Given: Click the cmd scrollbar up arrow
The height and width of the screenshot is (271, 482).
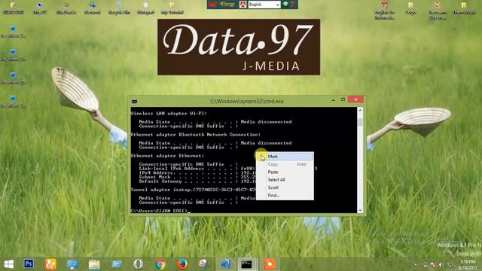Looking at the screenshot, I should pos(360,110).
